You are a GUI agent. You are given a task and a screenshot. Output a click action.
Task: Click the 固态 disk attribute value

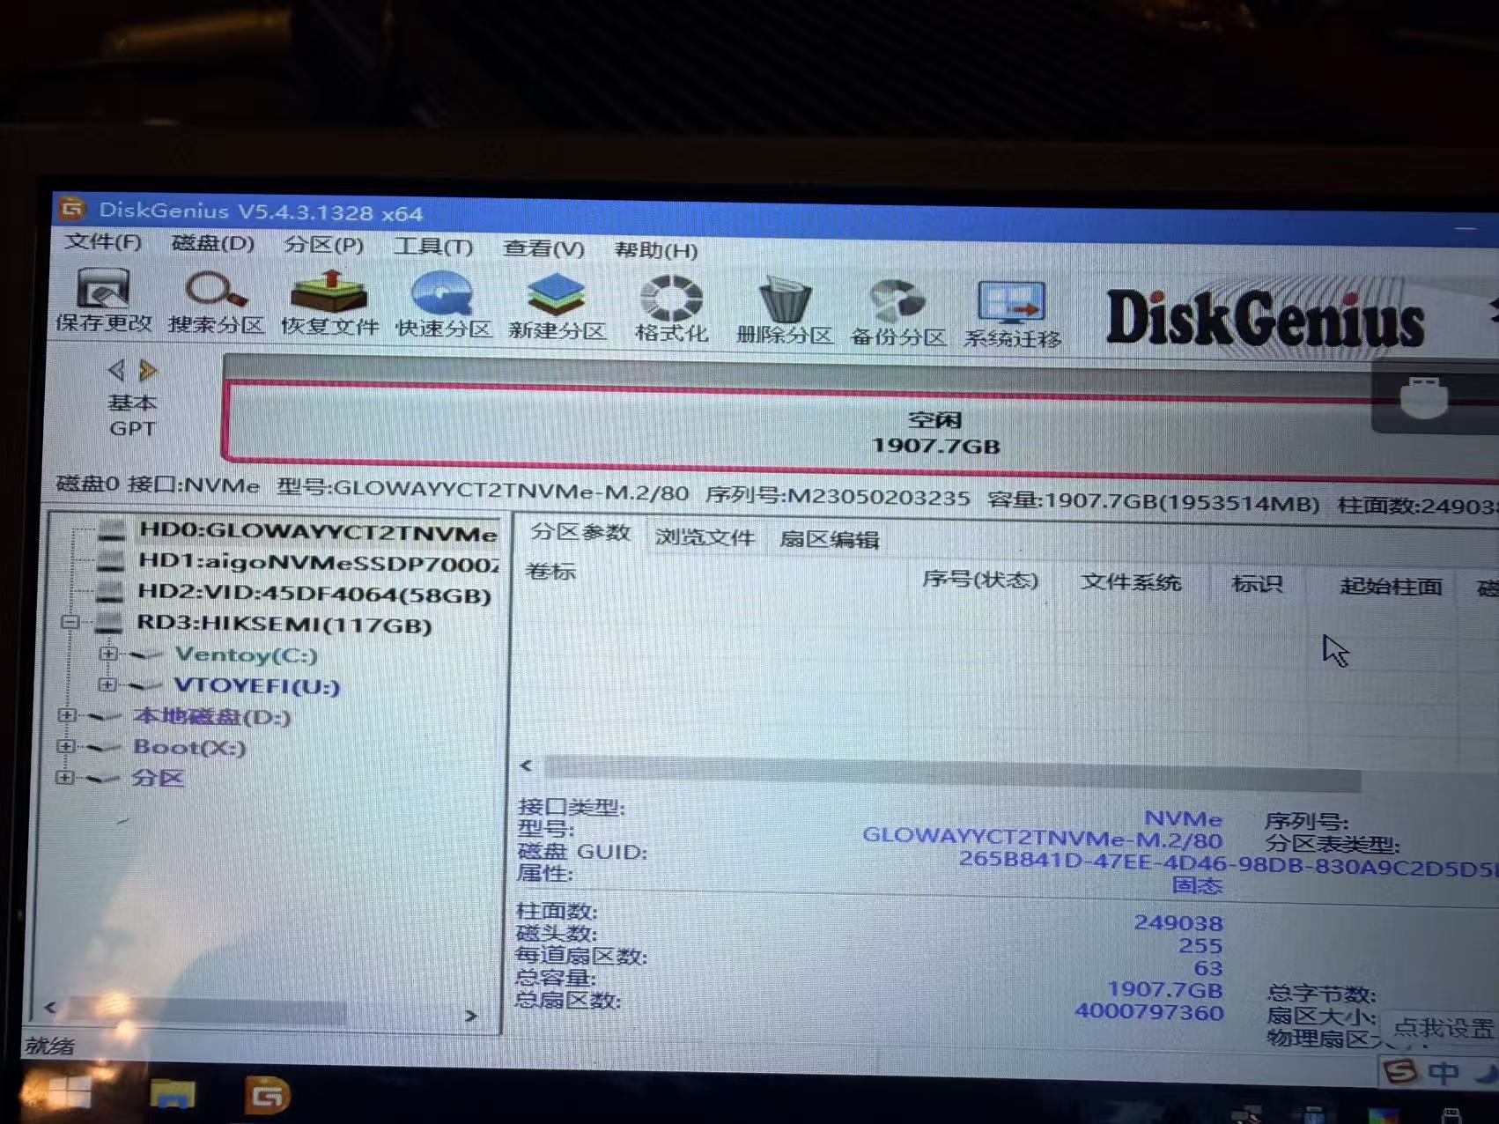pyautogui.click(x=1197, y=885)
